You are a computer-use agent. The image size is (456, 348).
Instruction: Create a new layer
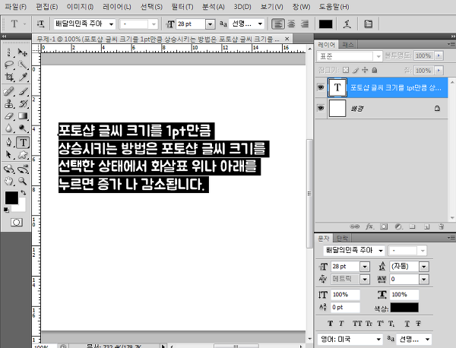click(x=426, y=226)
